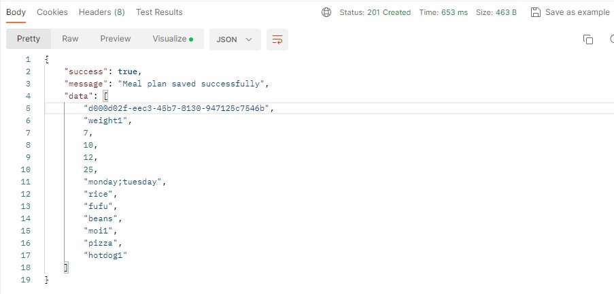This screenshot has height=294, width=614.
Task: Click the wrap lines icon
Action: [277, 39]
